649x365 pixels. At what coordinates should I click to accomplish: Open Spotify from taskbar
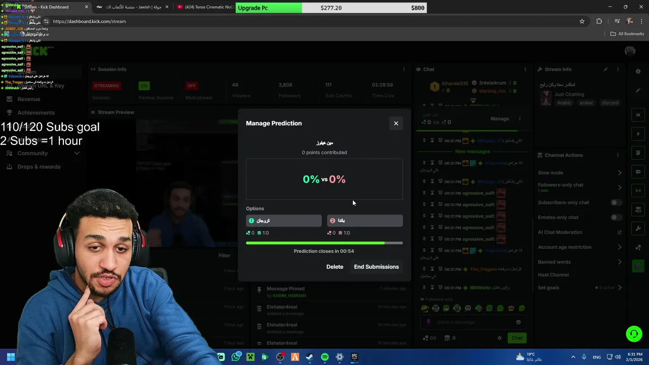click(x=324, y=357)
